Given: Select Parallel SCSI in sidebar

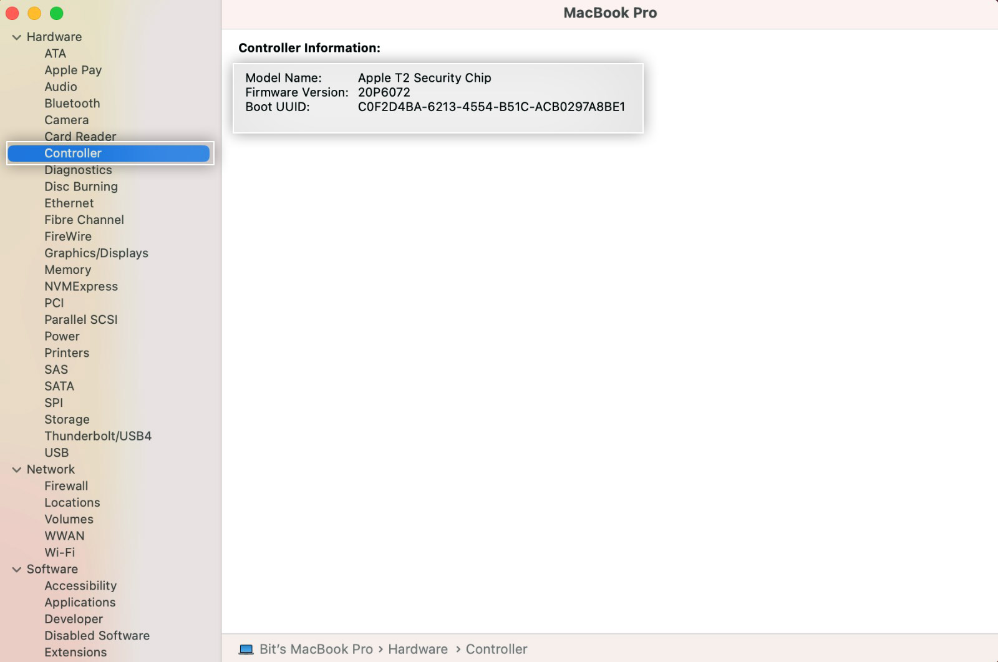Looking at the screenshot, I should coord(81,319).
